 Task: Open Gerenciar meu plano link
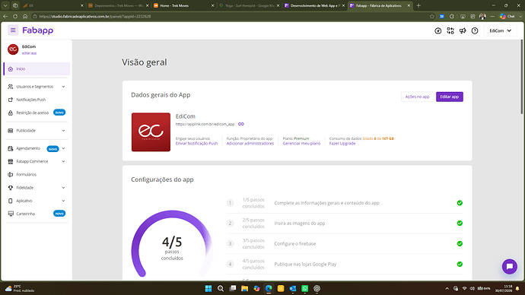pyautogui.click(x=301, y=144)
